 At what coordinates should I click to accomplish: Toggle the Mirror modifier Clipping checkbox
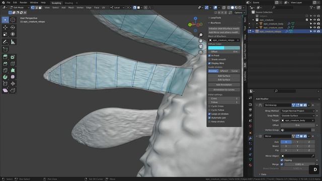pyautogui.click(x=282, y=160)
